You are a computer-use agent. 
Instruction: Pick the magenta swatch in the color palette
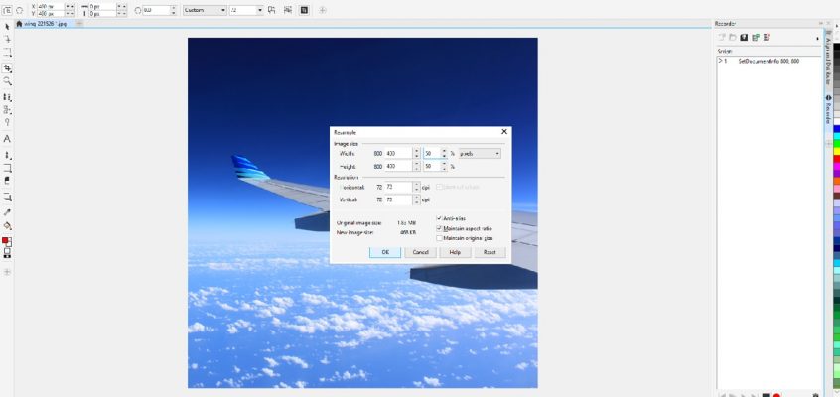(x=837, y=167)
